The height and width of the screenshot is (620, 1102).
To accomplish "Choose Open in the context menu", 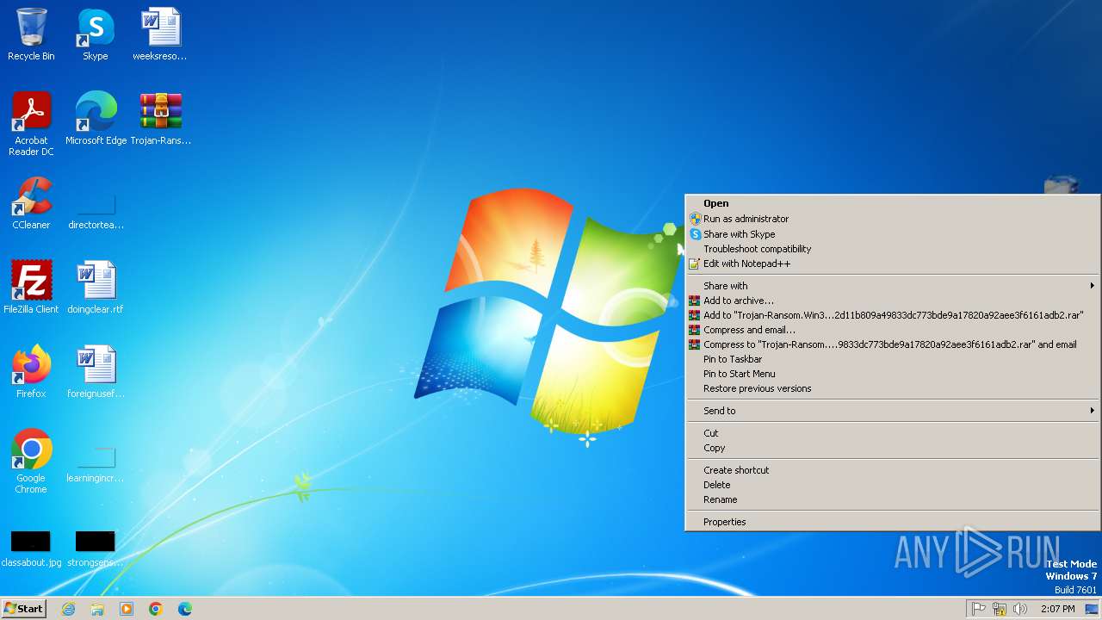I will [892, 204].
